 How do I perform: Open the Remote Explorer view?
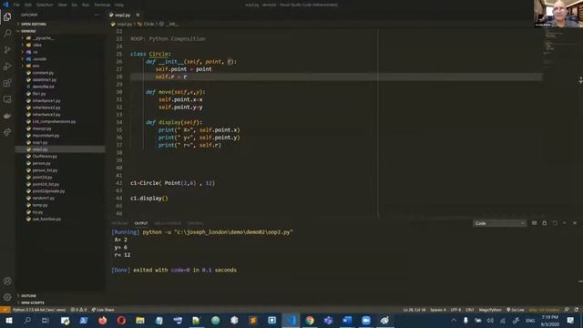(7, 99)
